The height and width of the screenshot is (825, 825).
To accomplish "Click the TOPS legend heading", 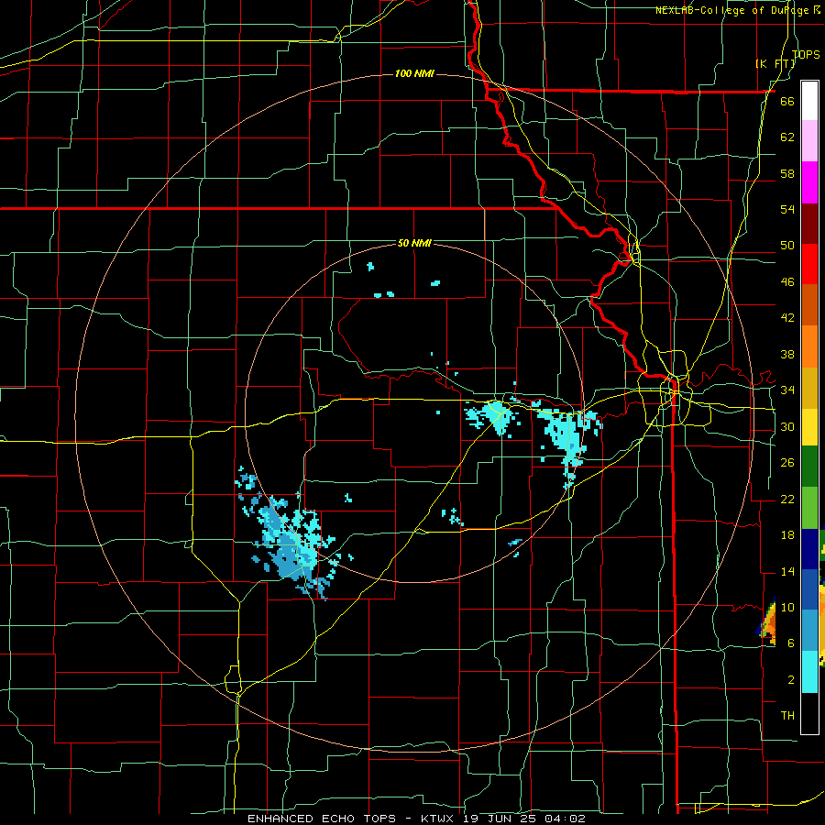I will (806, 54).
